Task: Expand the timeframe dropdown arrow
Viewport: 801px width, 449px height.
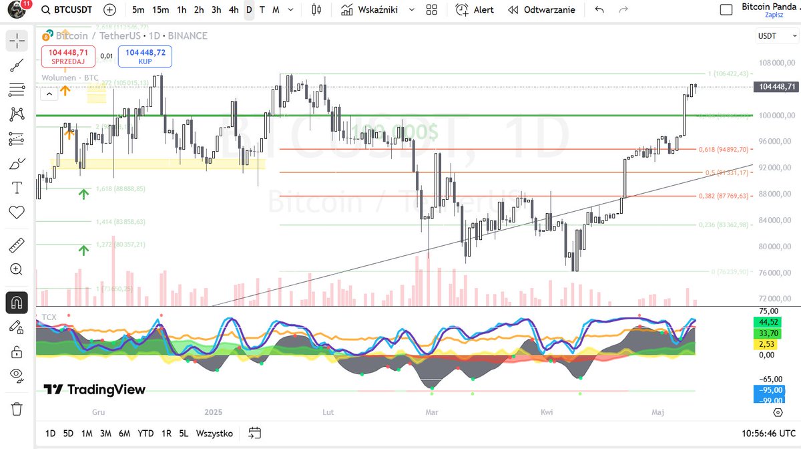Action: (x=292, y=10)
